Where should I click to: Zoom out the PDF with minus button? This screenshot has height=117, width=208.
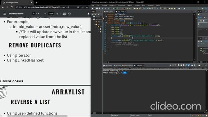(45, 14)
